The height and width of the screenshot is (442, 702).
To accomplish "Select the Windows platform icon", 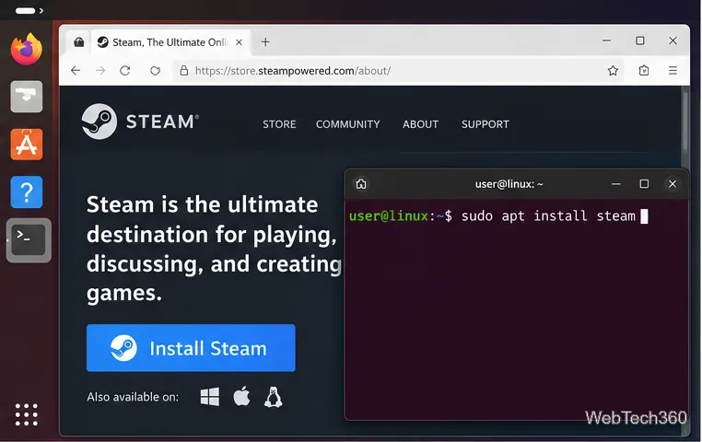I will (210, 397).
